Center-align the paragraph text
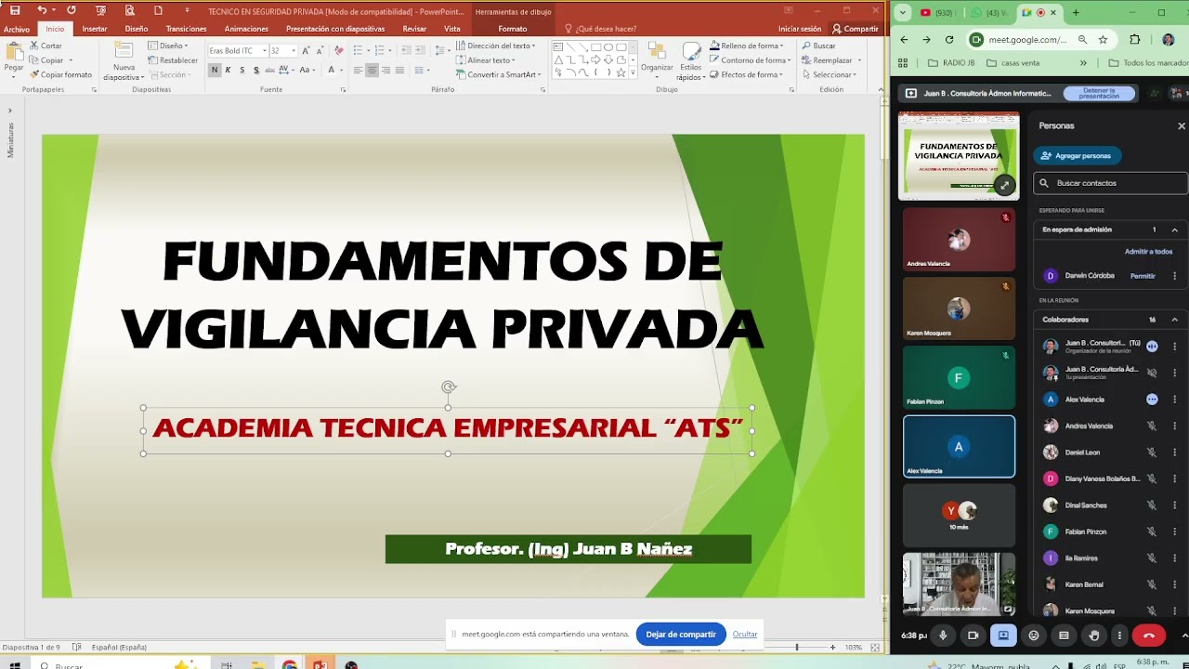The image size is (1189, 669). pyautogui.click(x=372, y=70)
